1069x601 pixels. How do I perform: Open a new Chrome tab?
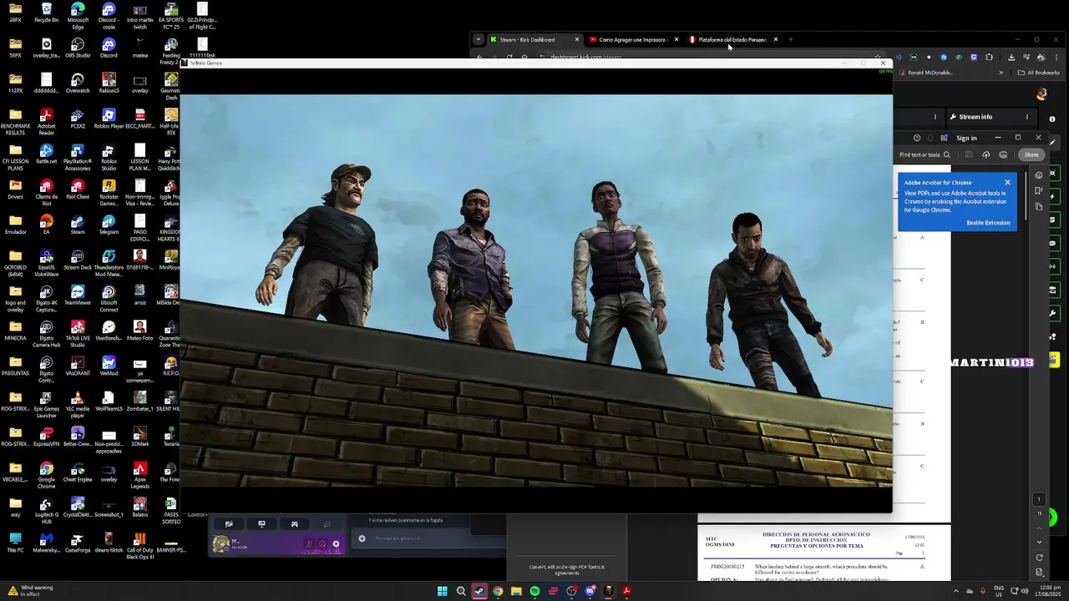point(791,39)
